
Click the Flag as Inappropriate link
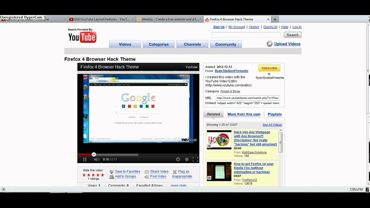tap(182, 174)
